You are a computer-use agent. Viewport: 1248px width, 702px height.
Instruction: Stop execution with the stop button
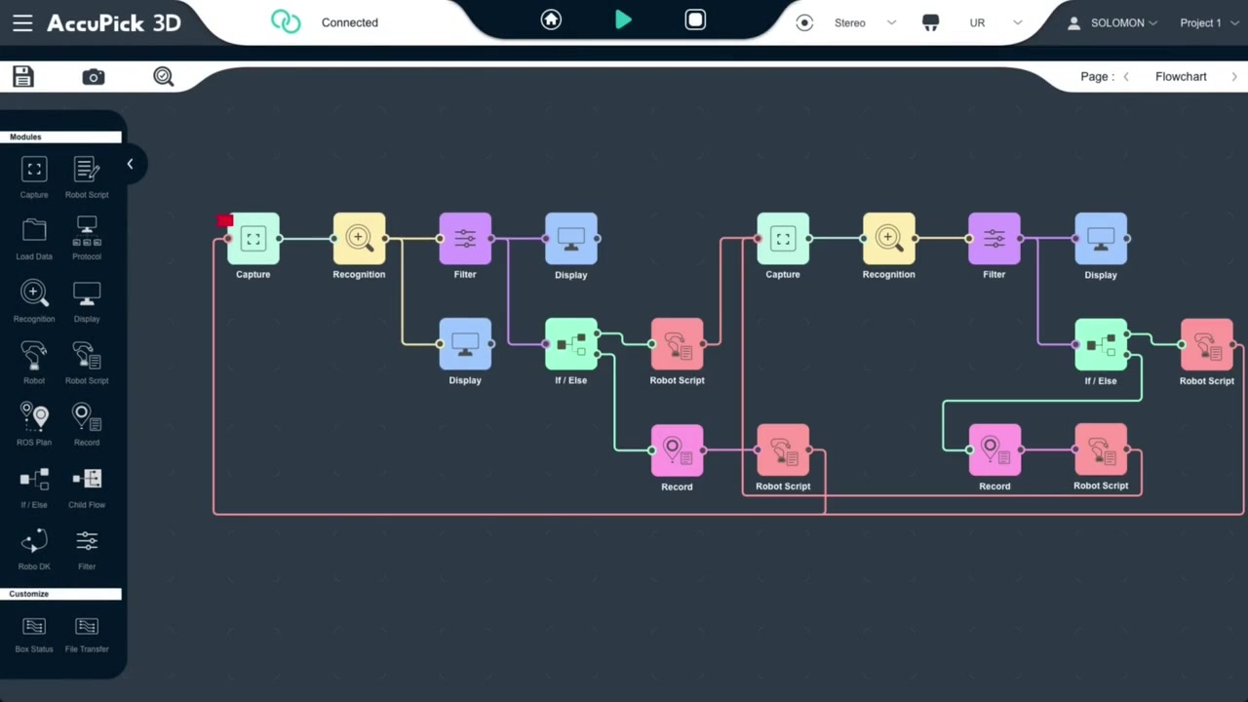(695, 19)
